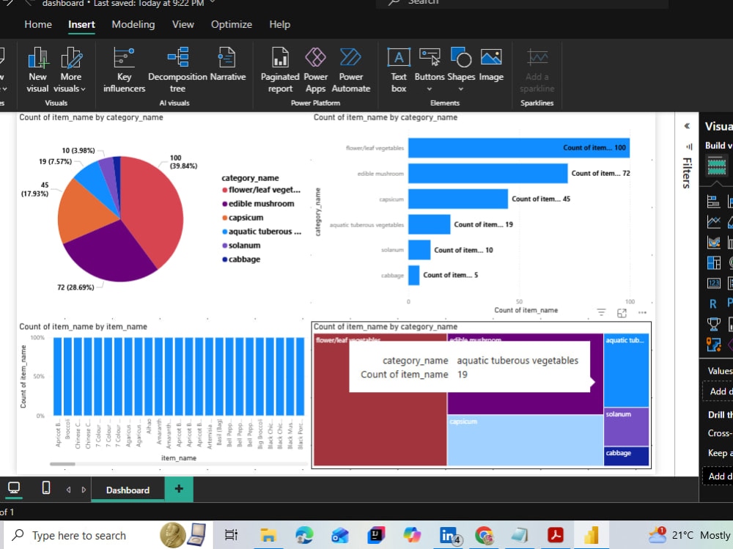
Task: Select the purple edible mushroom pie slice
Action: 110,250
